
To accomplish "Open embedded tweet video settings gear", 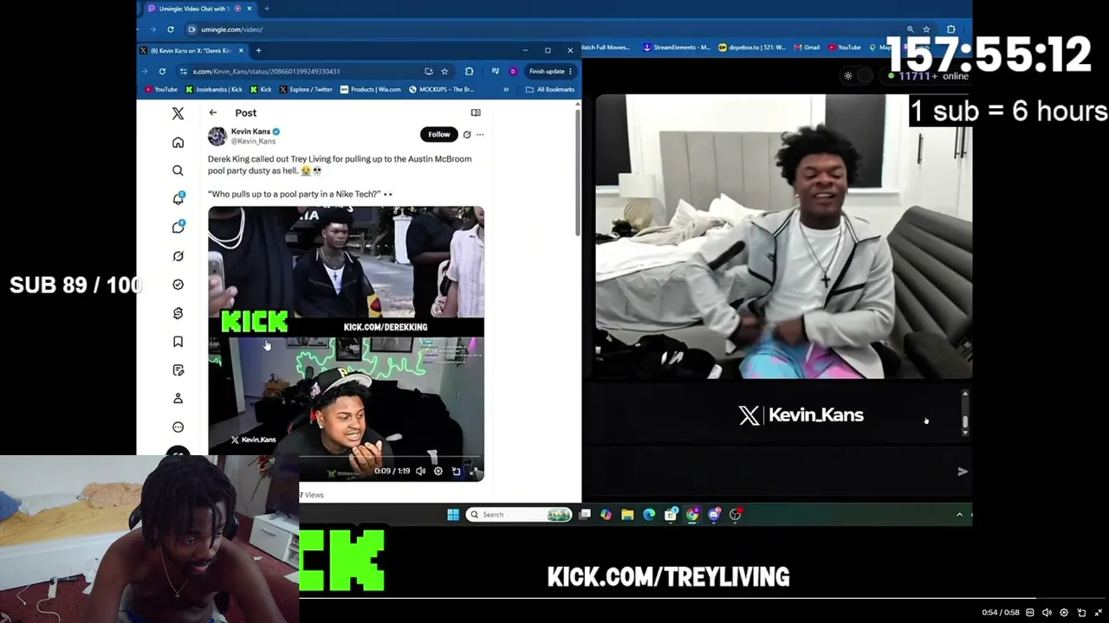I will point(438,471).
